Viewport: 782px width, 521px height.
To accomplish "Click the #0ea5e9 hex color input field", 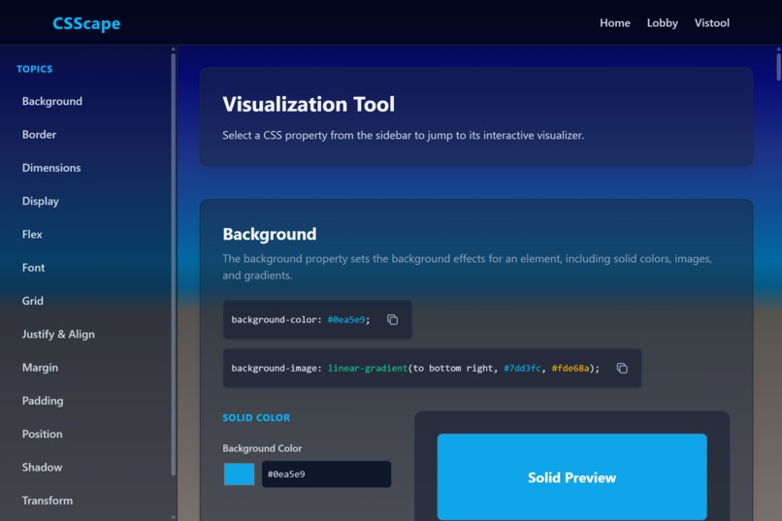I will click(x=326, y=474).
